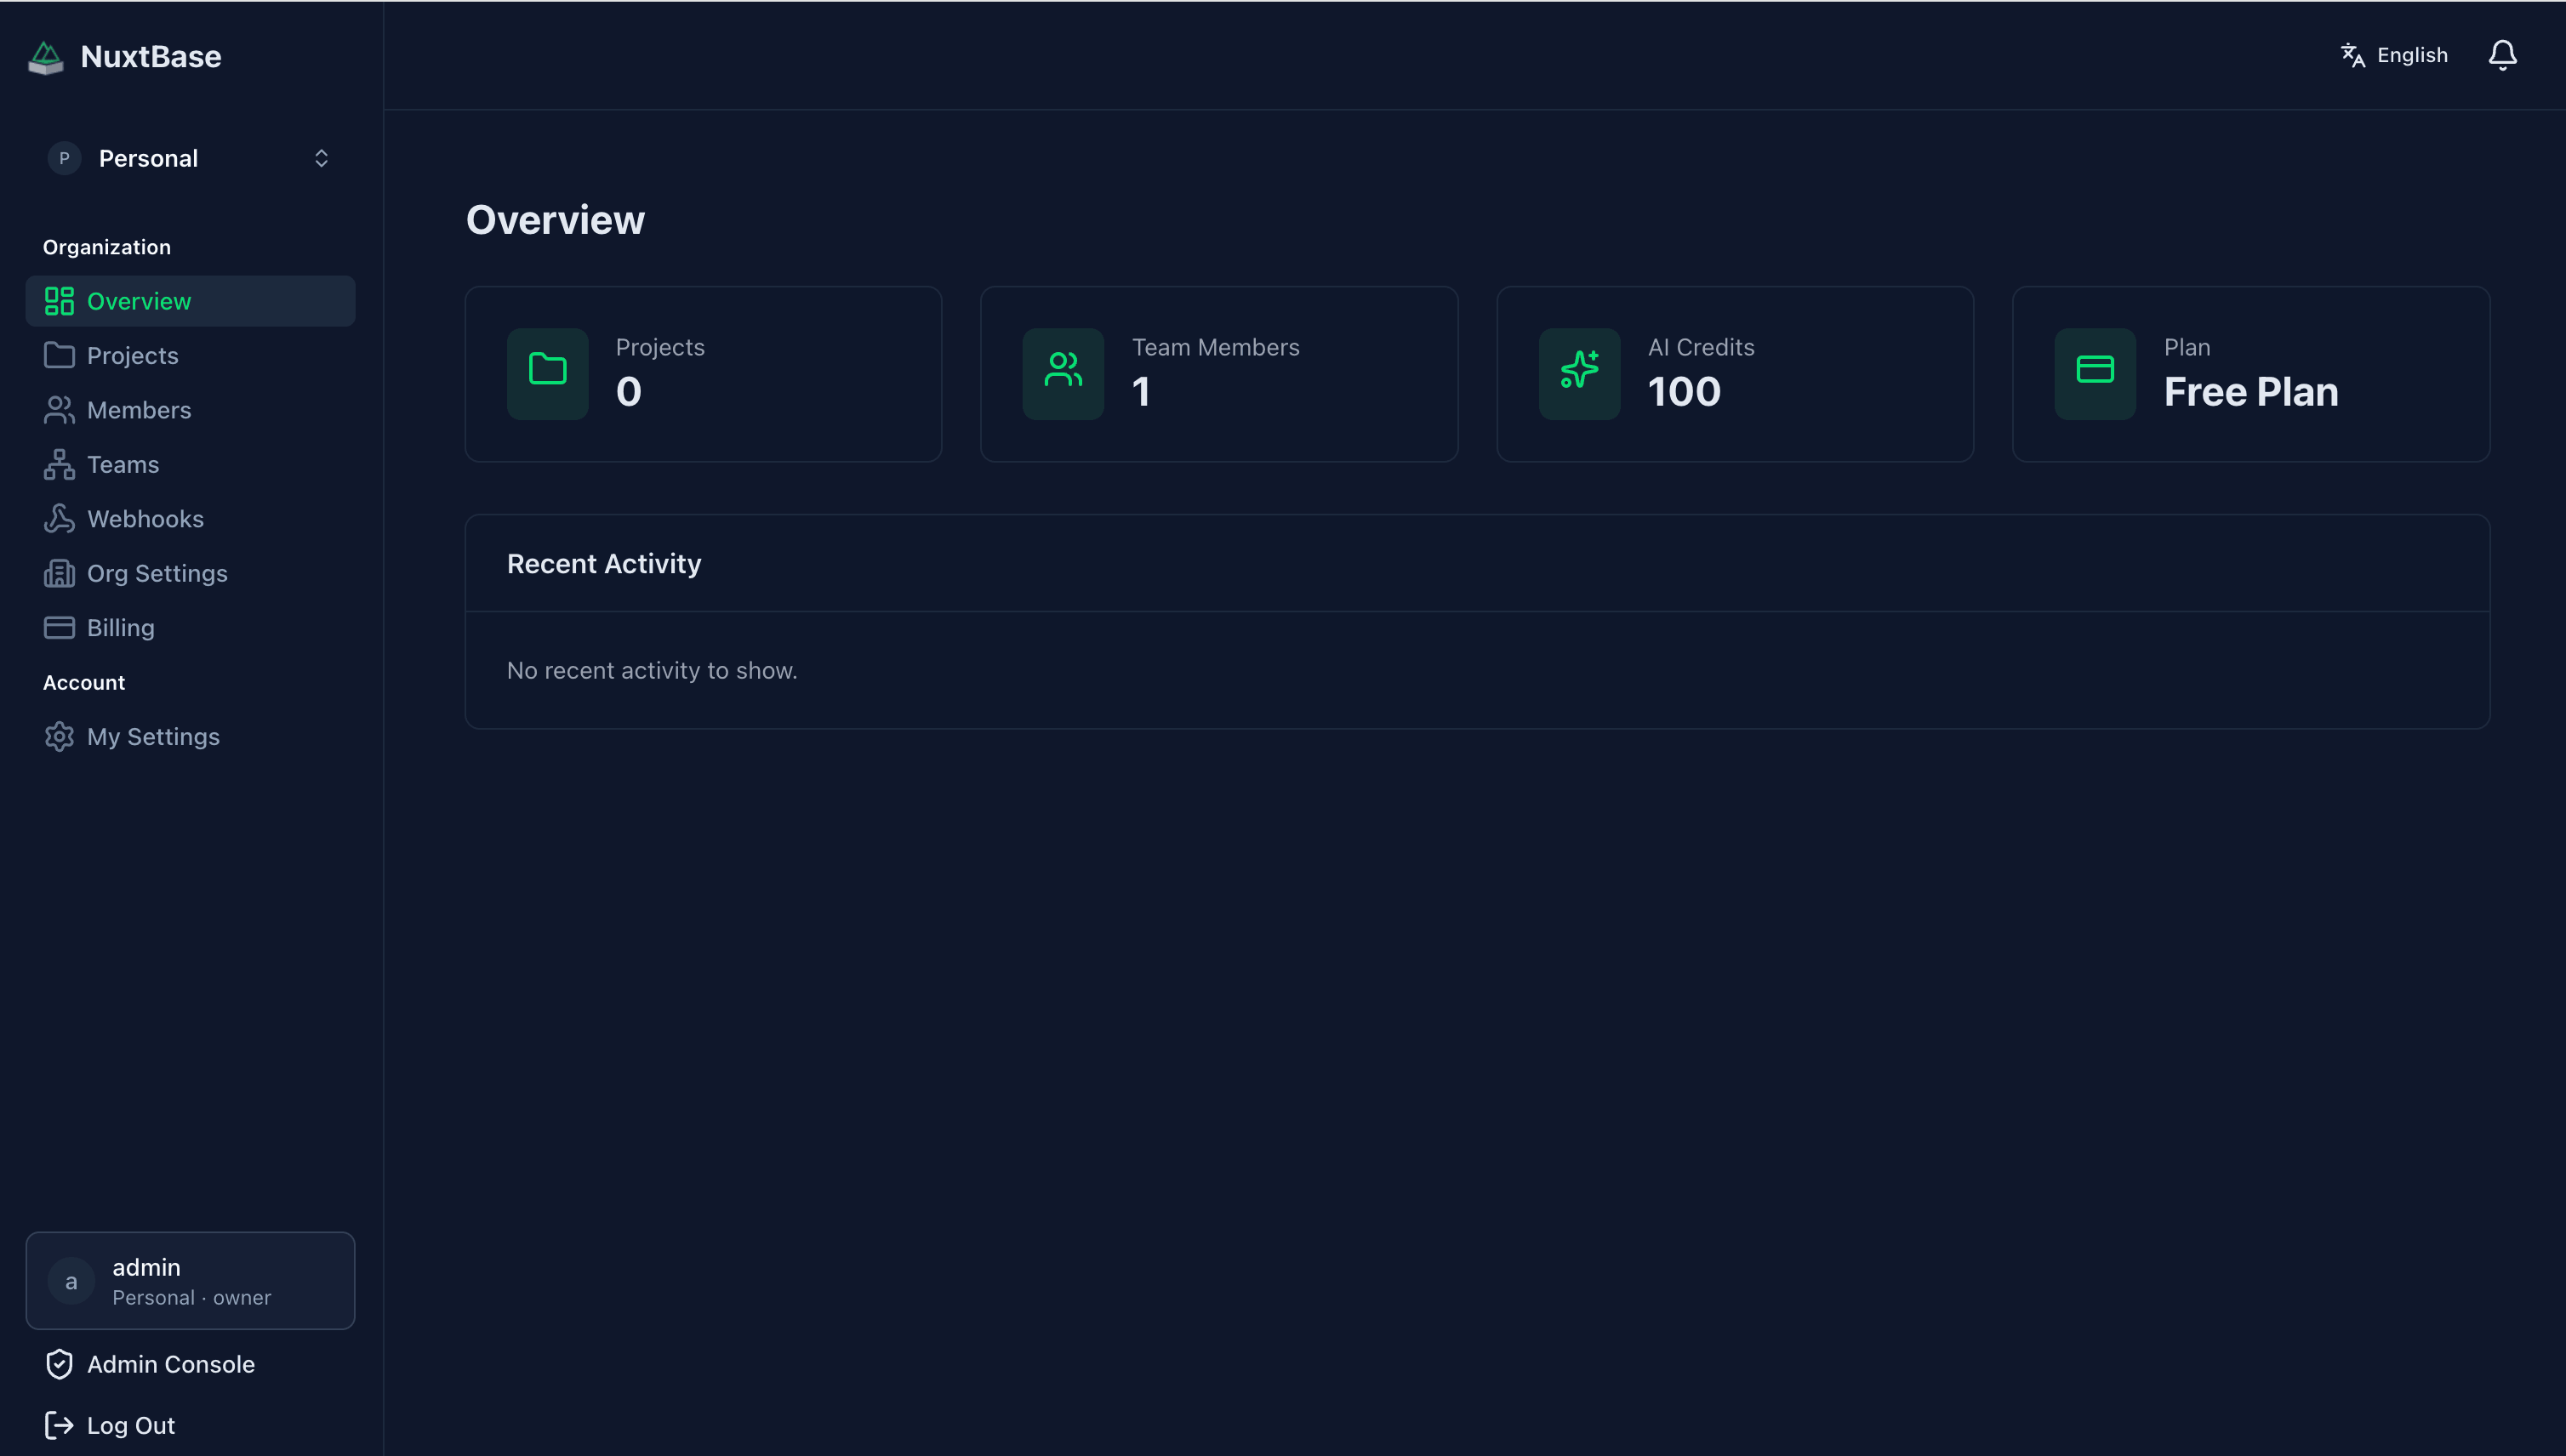
Task: Click the admin profile card
Action: (190, 1280)
